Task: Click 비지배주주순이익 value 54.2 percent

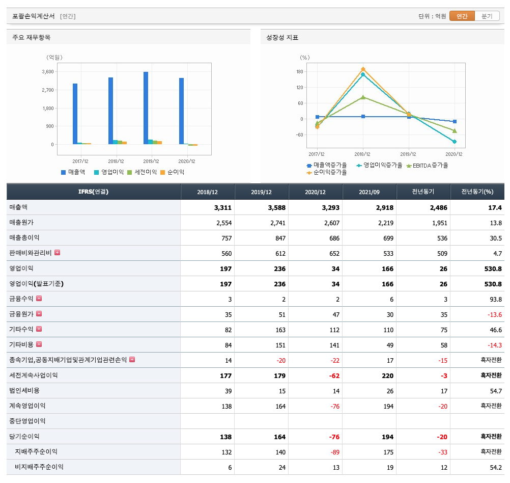Action: [496, 468]
